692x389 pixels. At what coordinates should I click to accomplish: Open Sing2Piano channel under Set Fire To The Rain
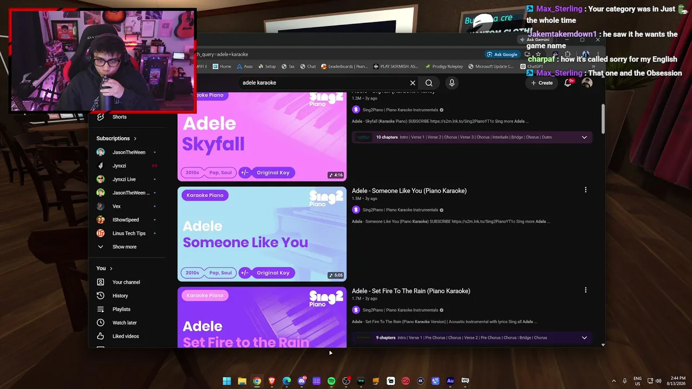[x=400, y=310]
